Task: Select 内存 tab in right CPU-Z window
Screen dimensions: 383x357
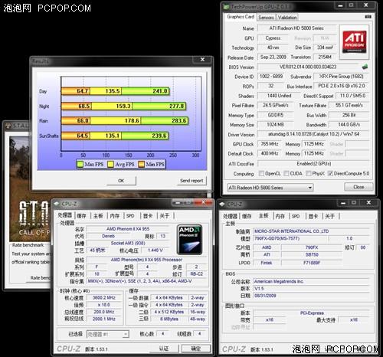Action: click(280, 216)
